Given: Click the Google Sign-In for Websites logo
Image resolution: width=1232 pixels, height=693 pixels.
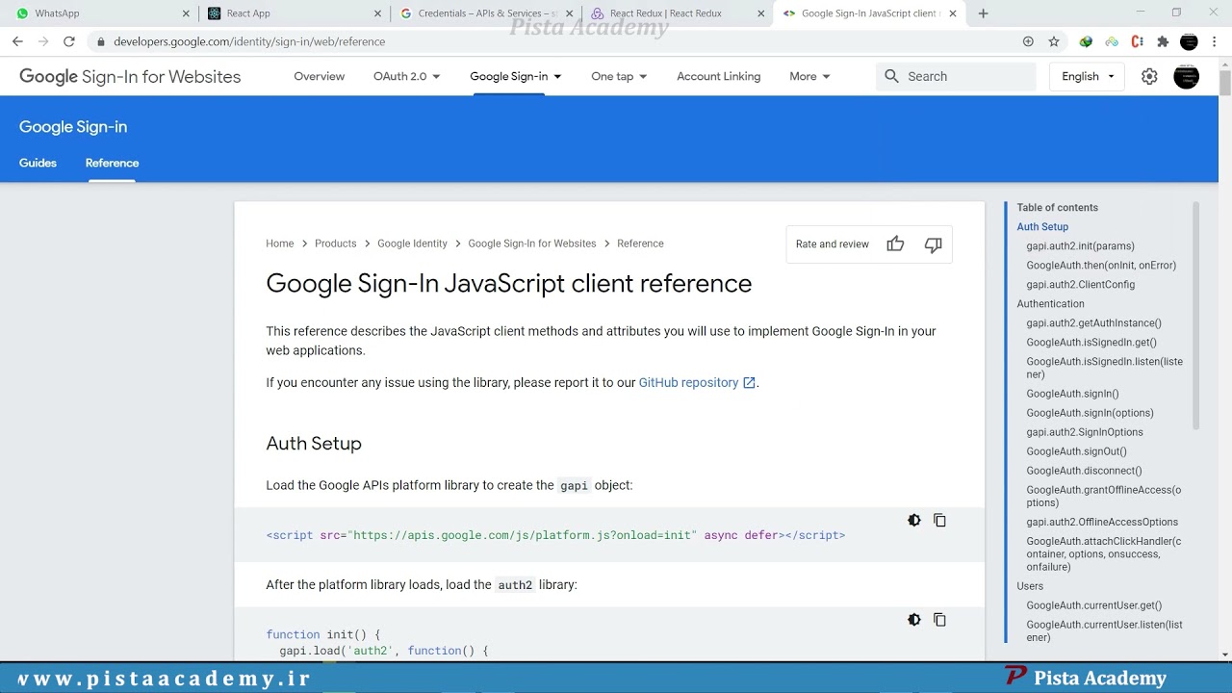Looking at the screenshot, I should (x=130, y=76).
